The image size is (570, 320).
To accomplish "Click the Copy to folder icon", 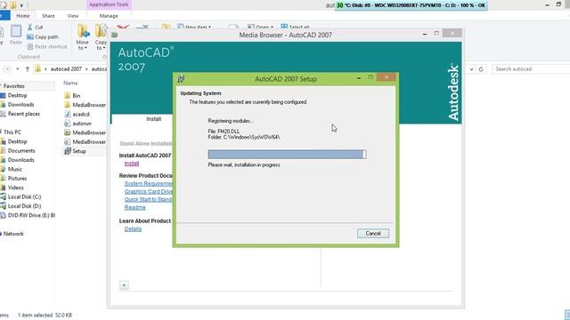I will 101,31.
